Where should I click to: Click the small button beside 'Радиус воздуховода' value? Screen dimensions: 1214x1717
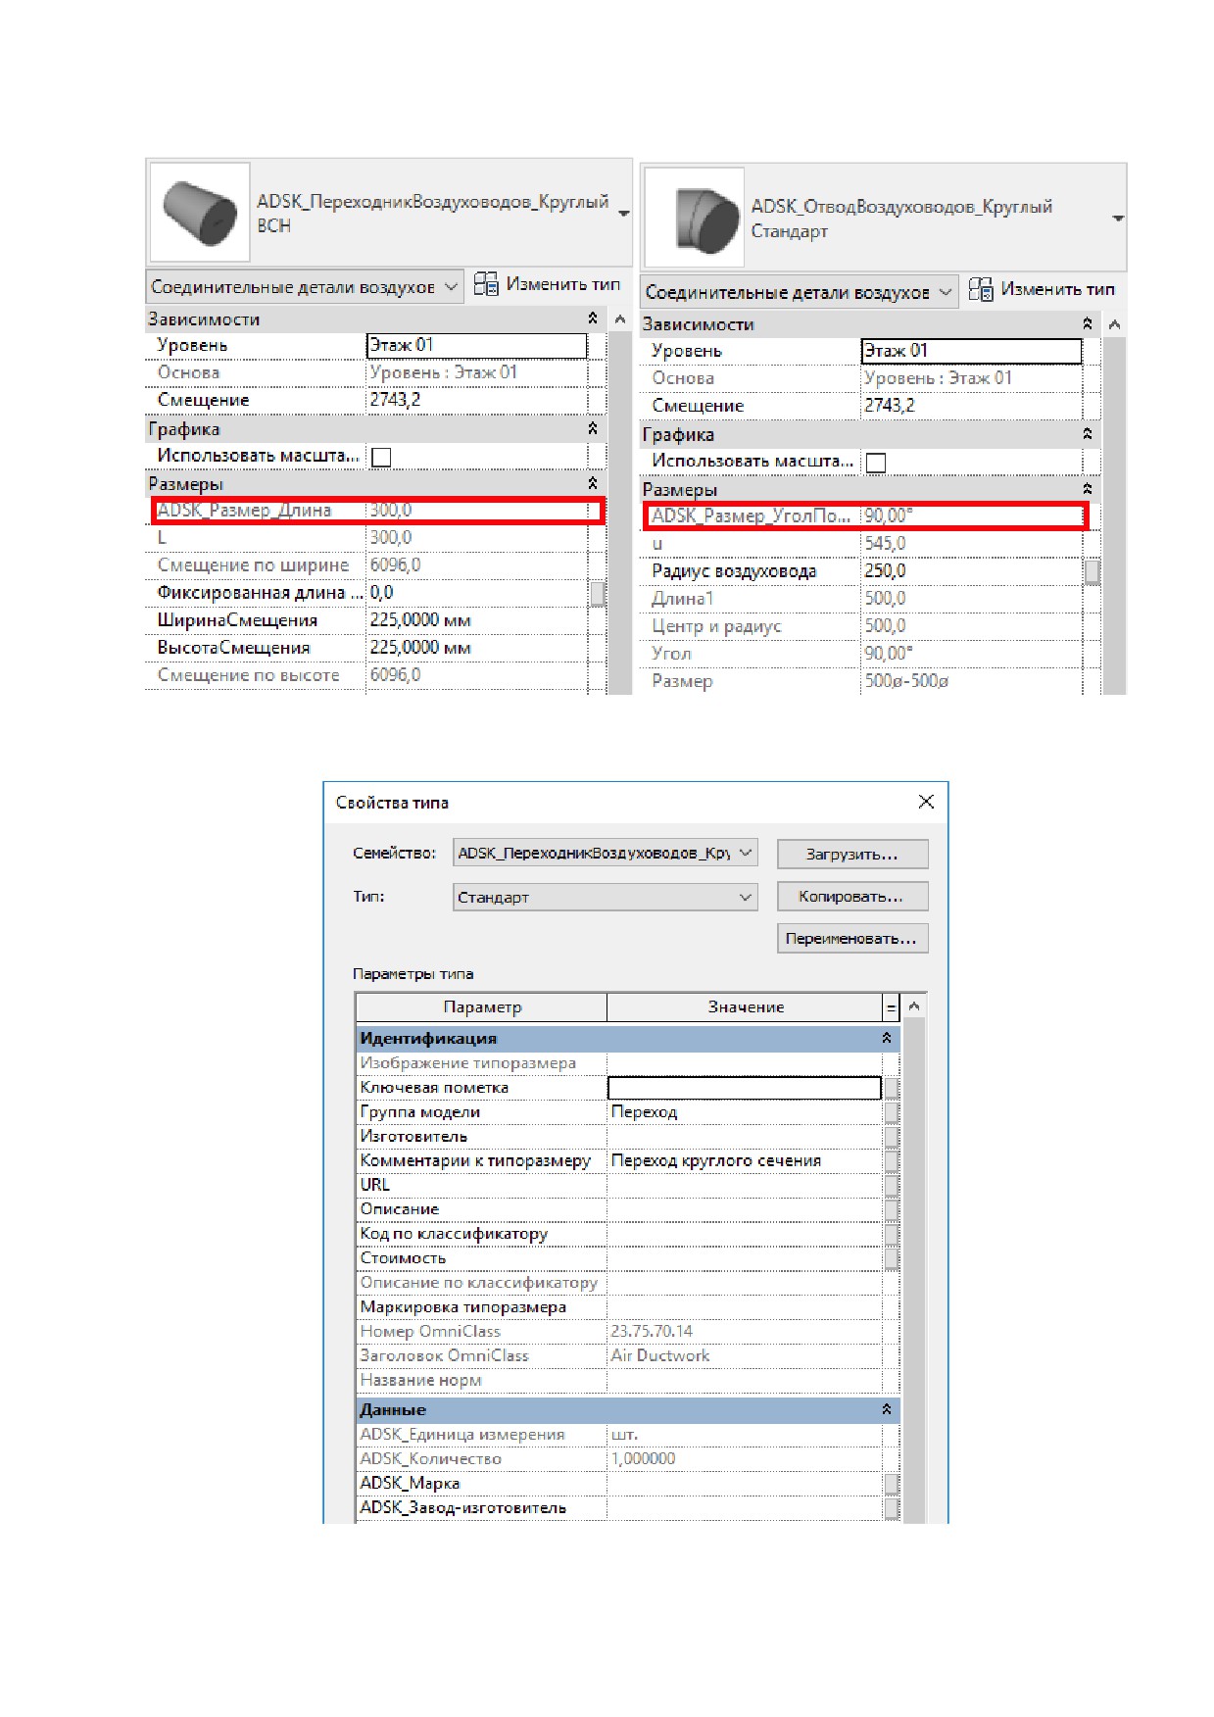[x=1092, y=571]
